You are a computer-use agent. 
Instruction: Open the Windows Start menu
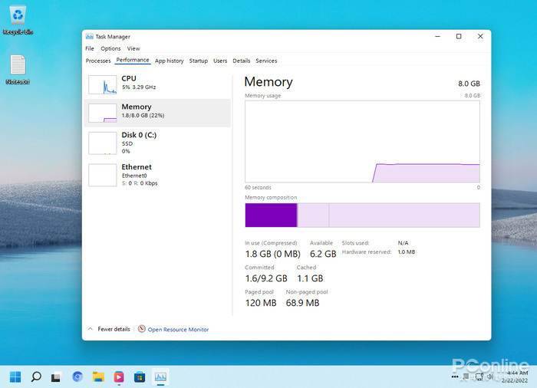[15, 376]
